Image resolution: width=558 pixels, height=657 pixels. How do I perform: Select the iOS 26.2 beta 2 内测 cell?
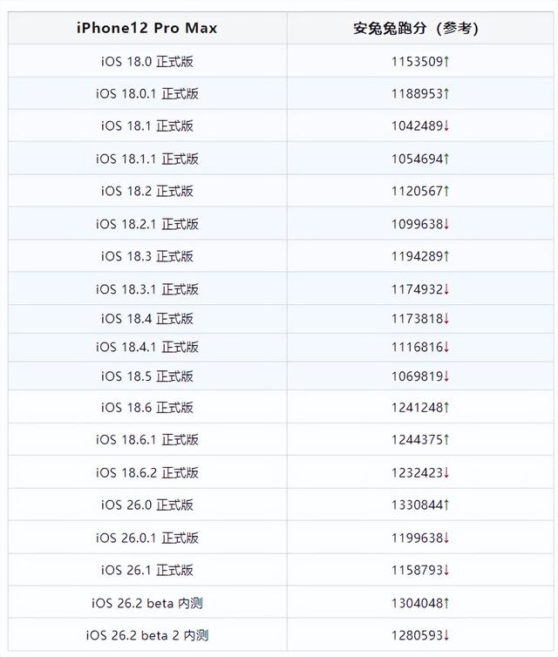point(146,635)
